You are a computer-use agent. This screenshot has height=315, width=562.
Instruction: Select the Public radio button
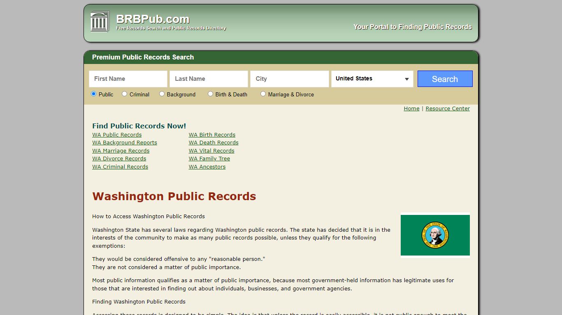point(93,94)
